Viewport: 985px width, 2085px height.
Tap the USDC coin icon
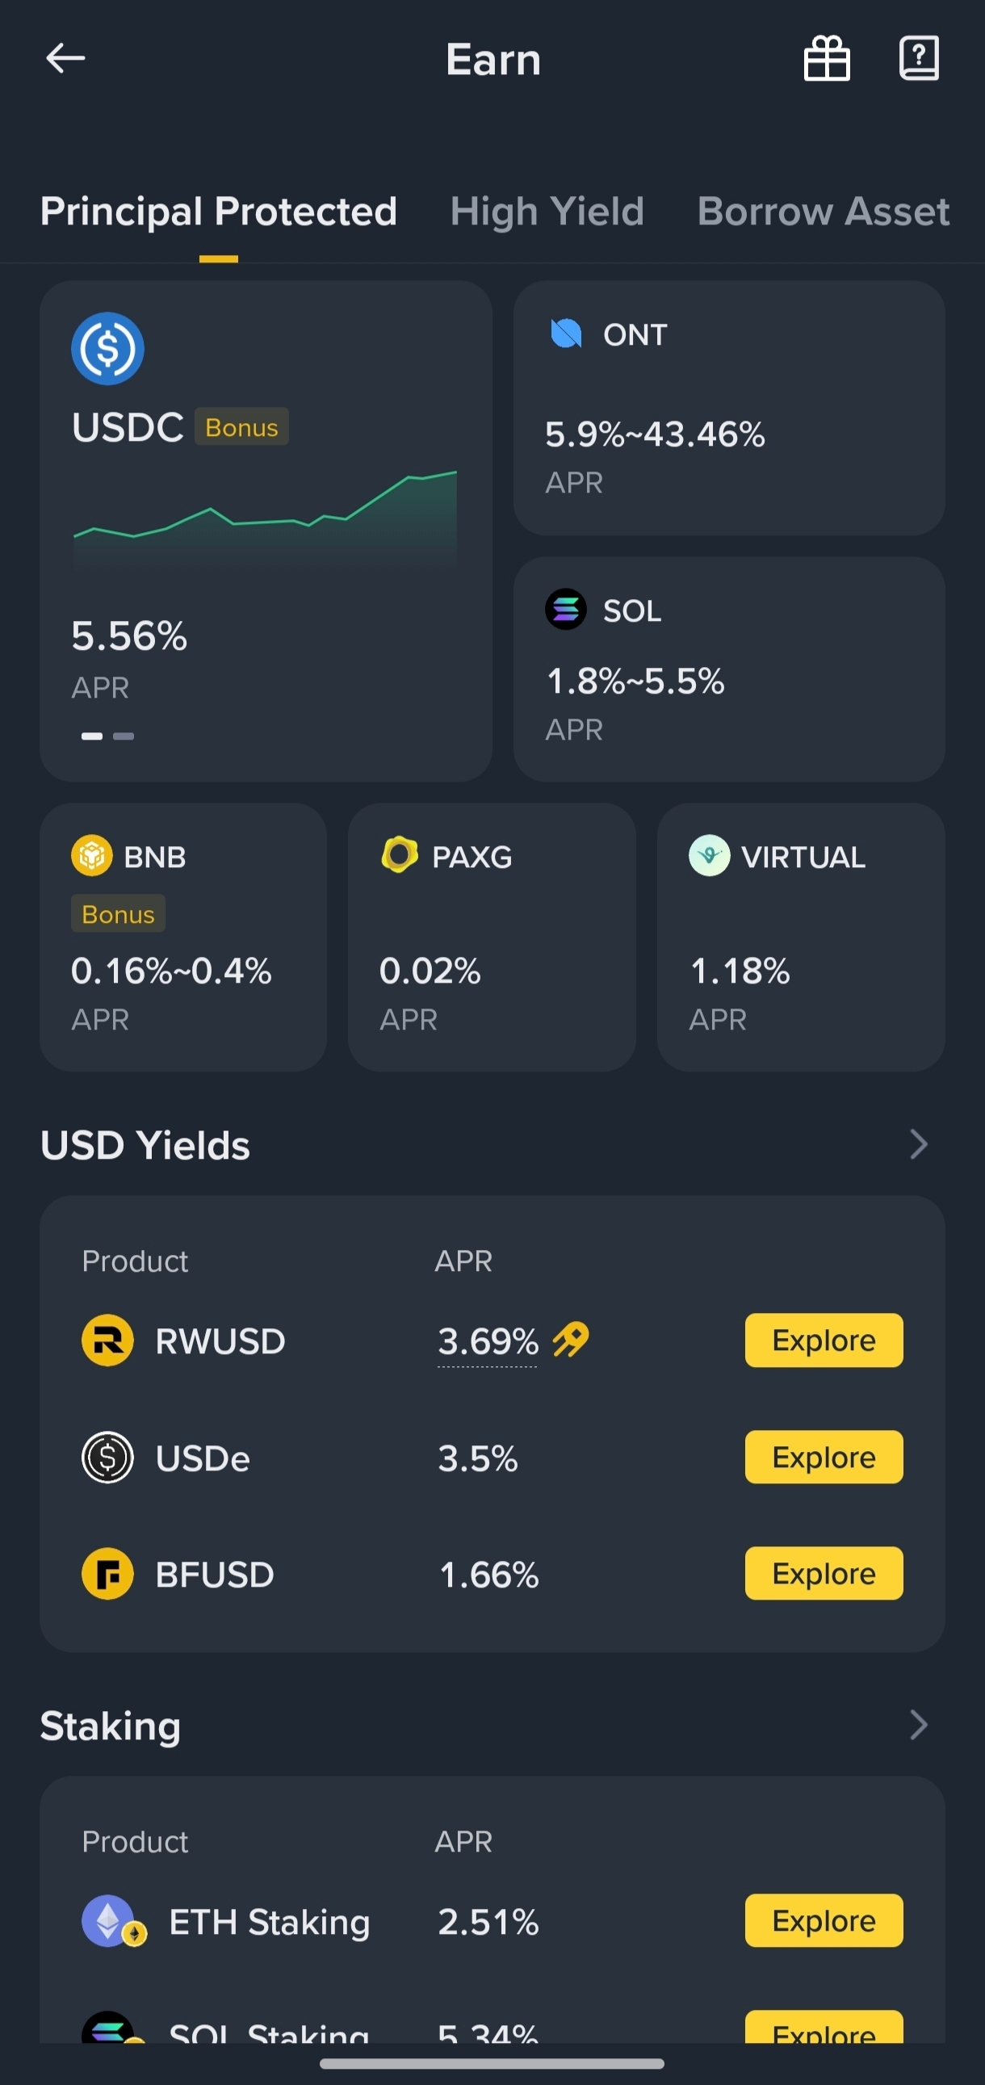click(107, 349)
